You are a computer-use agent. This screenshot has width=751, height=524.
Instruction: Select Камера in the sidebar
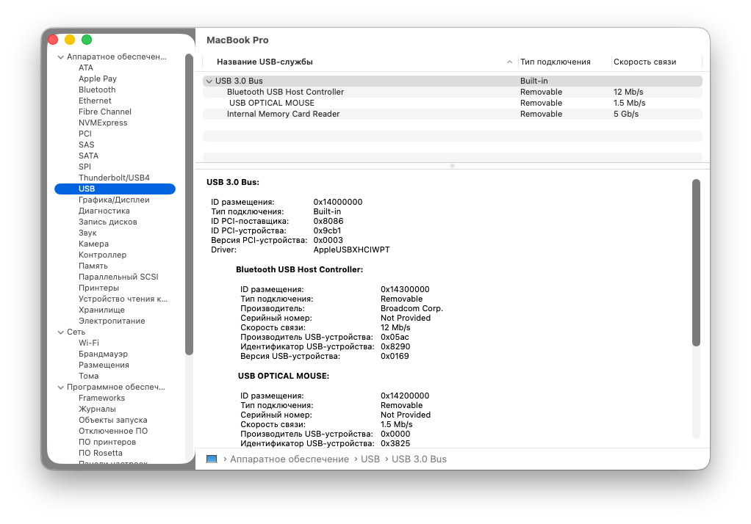pos(93,244)
